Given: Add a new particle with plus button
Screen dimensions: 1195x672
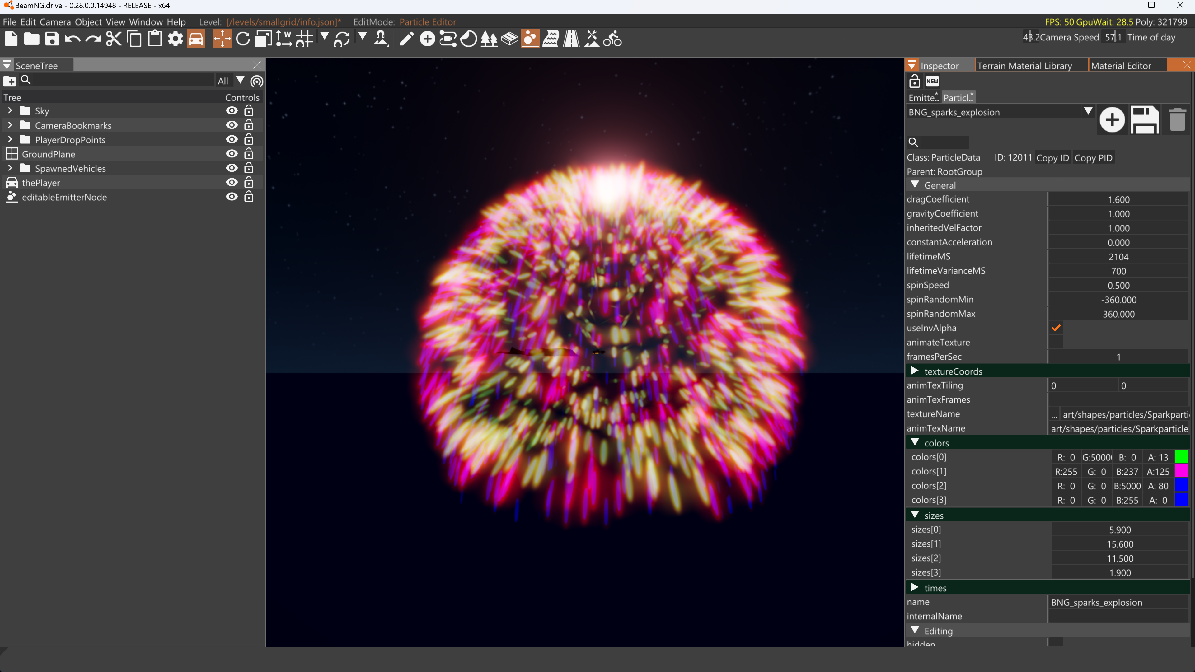Looking at the screenshot, I should pyautogui.click(x=1112, y=120).
